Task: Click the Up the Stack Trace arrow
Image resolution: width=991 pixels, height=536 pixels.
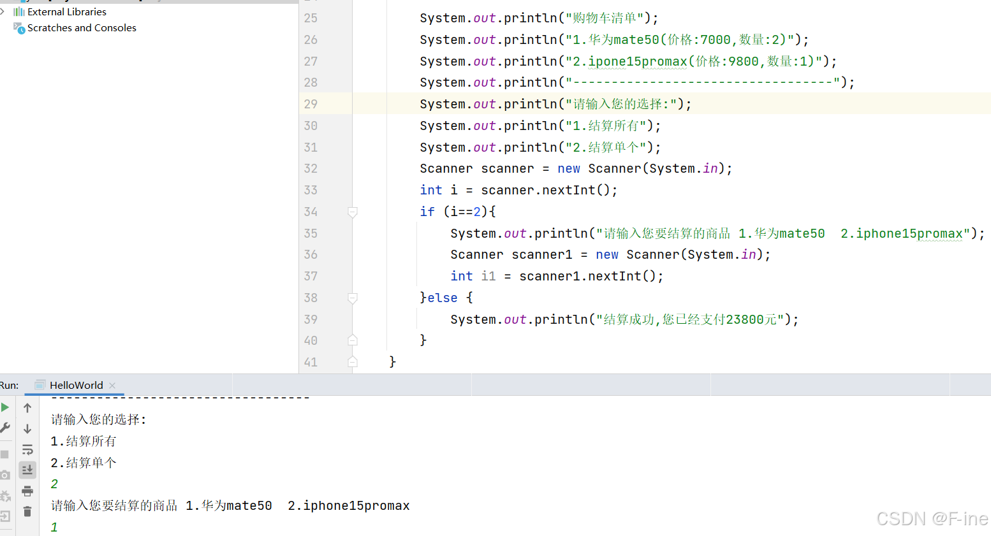Action: click(27, 408)
